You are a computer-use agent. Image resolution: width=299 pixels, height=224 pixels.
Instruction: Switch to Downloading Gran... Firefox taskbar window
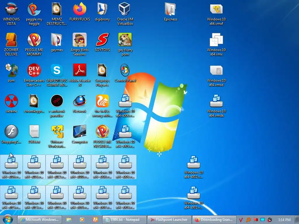tap(214, 220)
